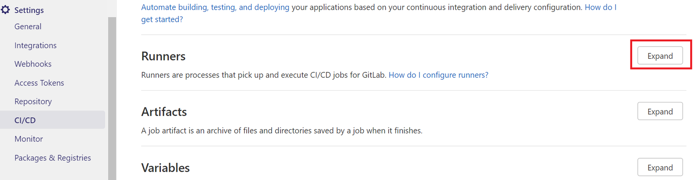Select the CI/CD sidebar item
The width and height of the screenshot is (694, 180).
[x=25, y=120]
